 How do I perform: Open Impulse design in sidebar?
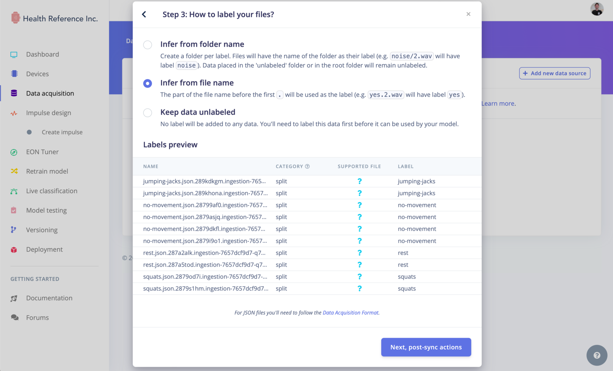tap(49, 113)
